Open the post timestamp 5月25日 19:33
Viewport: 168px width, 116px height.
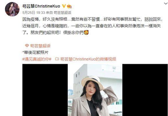(x=34, y=13)
